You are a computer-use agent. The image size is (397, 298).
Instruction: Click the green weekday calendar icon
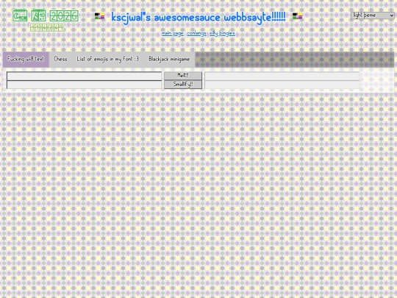point(20,15)
